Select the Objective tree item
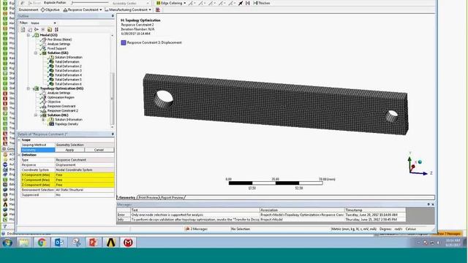This screenshot has width=468, height=263. [x=53, y=102]
